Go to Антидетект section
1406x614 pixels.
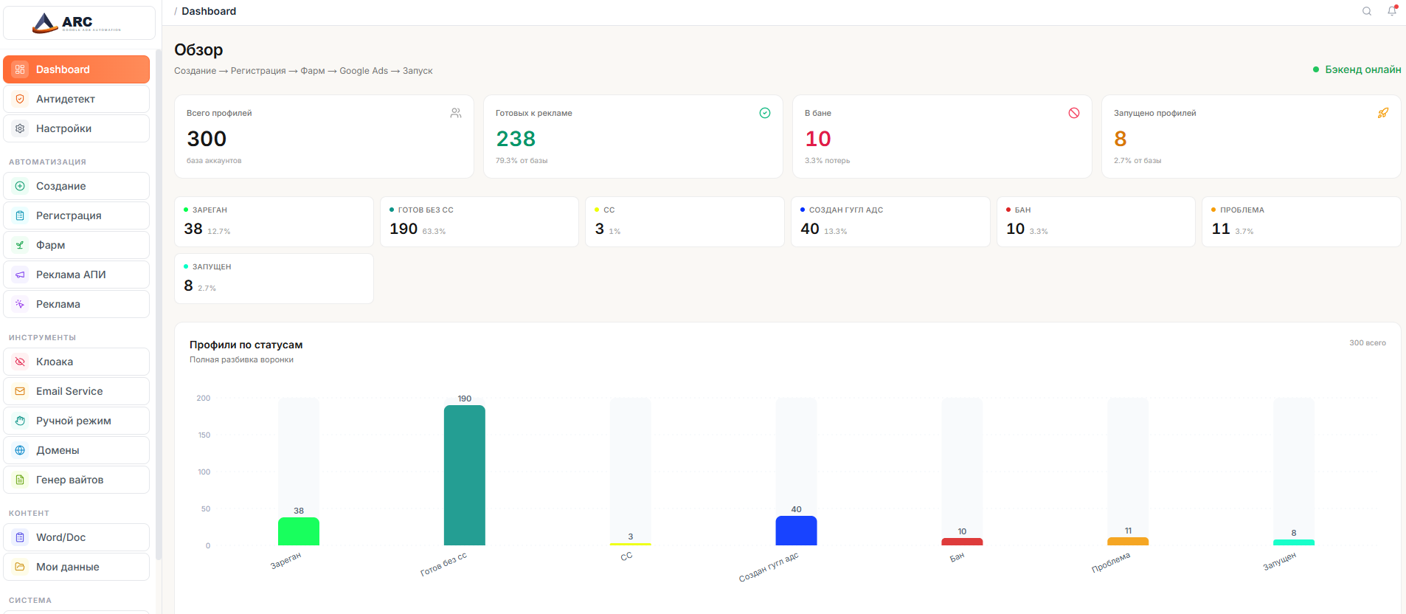(x=77, y=99)
